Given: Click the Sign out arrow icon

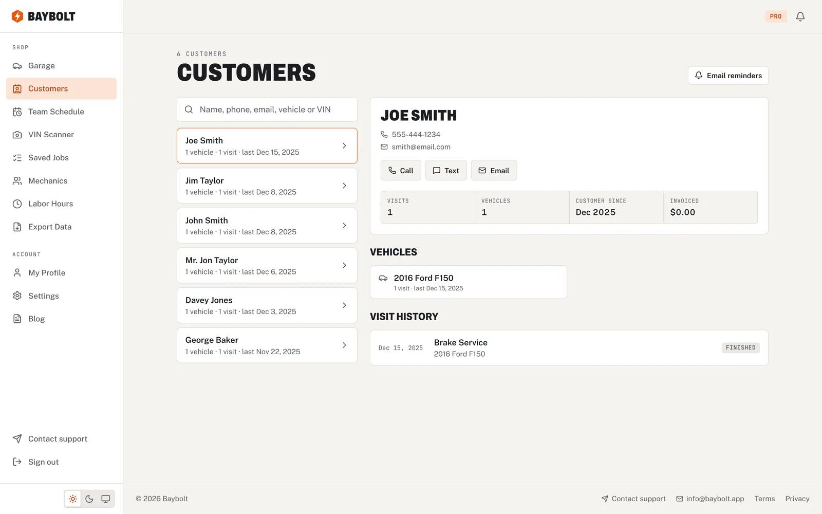Looking at the screenshot, I should 17,462.
